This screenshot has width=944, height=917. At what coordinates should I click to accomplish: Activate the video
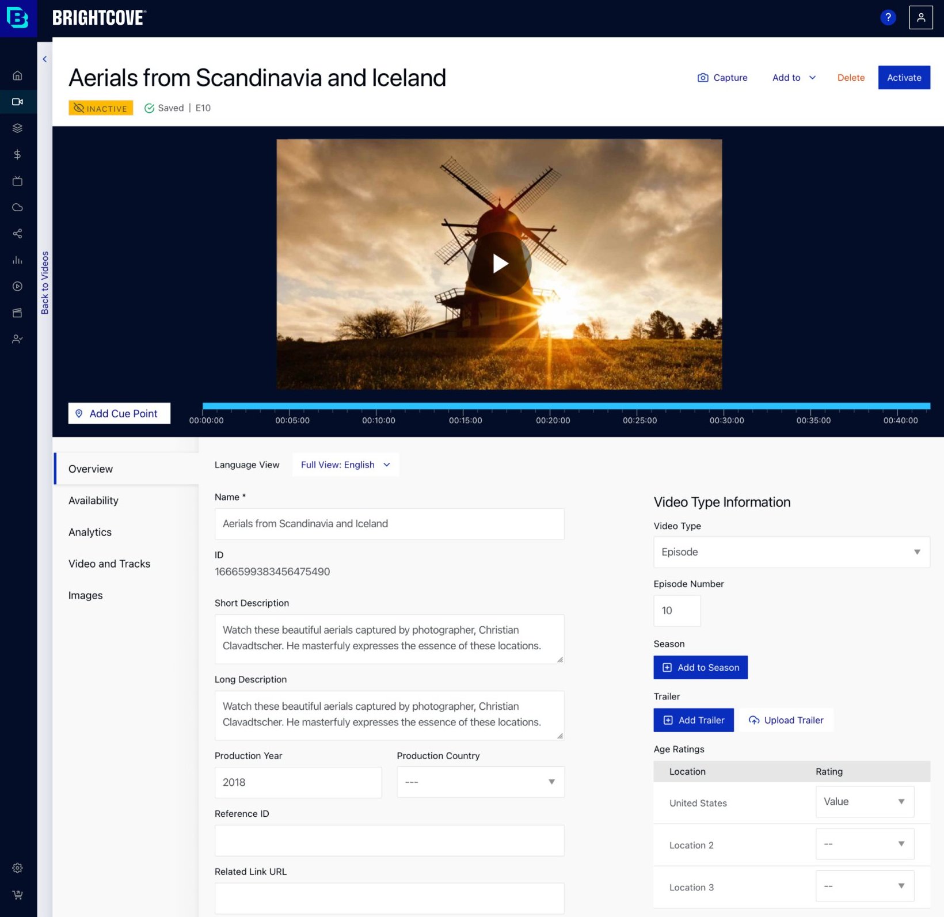point(904,78)
